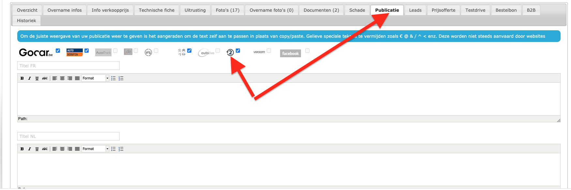
Task: Underline text in the NL editor toolbar
Action: pos(37,149)
